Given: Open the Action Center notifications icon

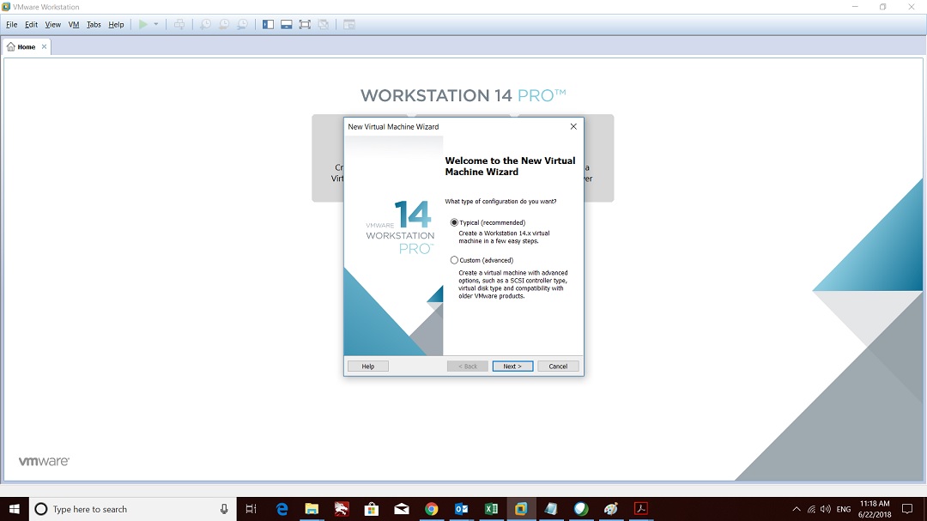Looking at the screenshot, I should point(907,509).
